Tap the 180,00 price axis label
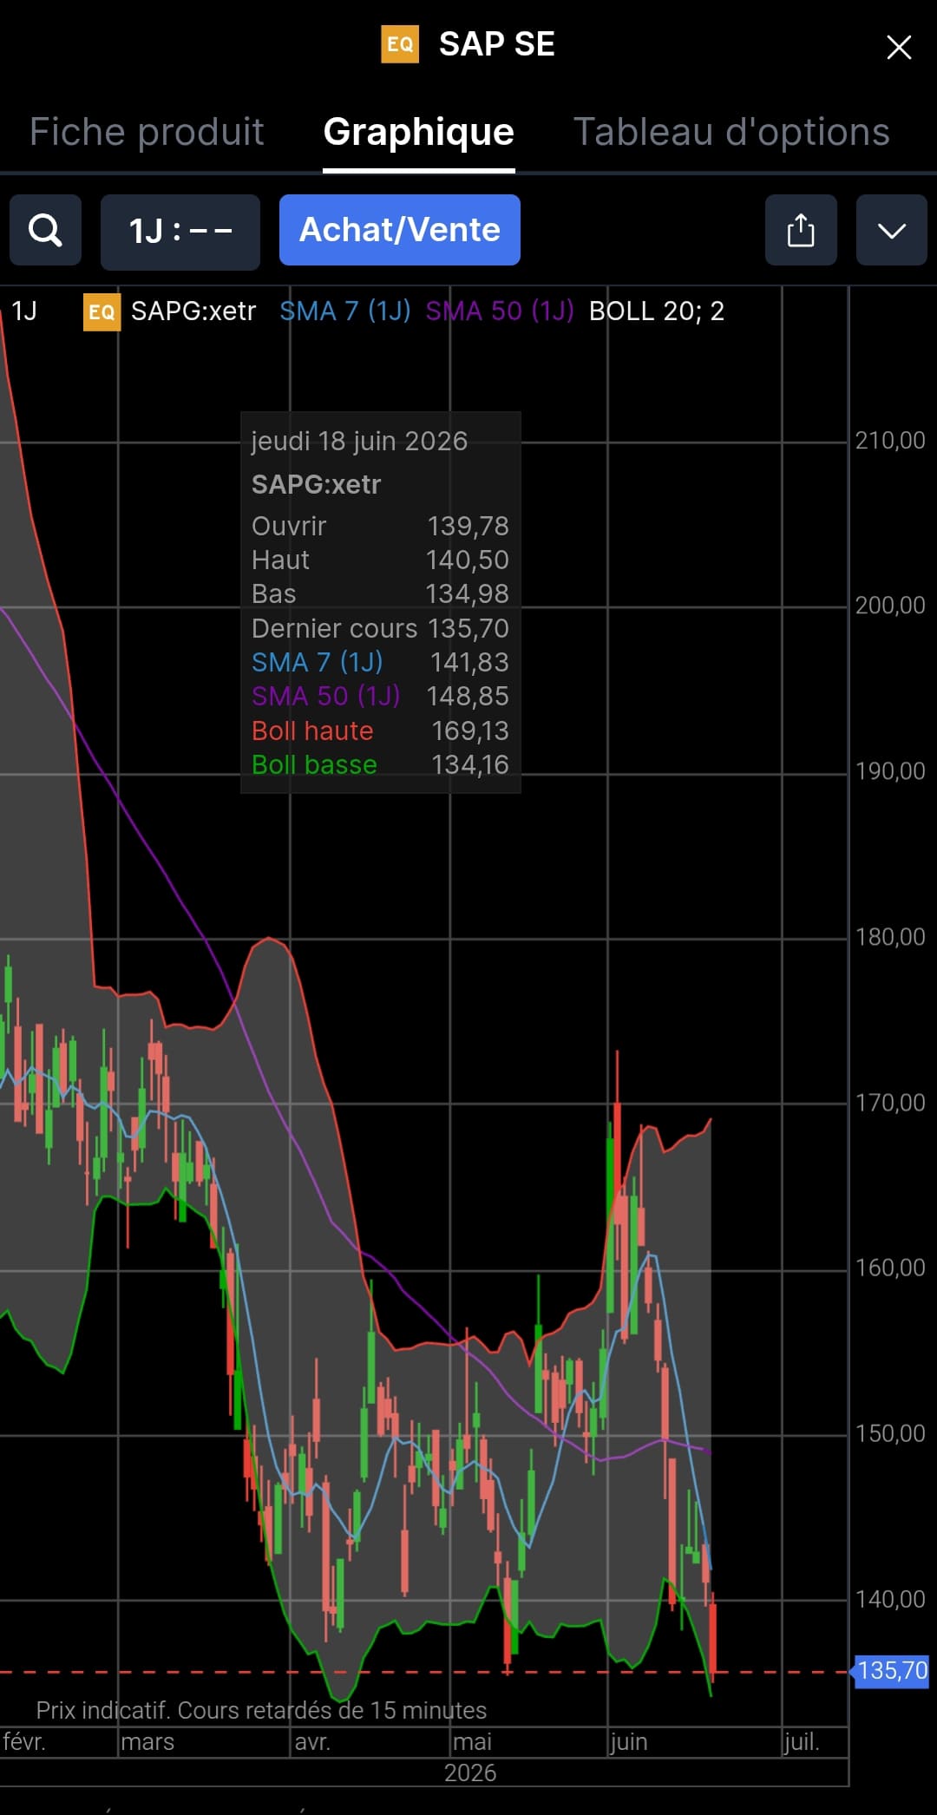 (x=890, y=936)
